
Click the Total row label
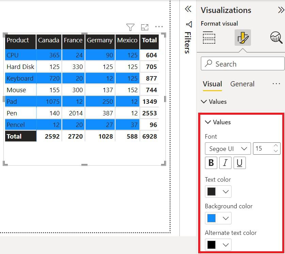click(x=21, y=136)
